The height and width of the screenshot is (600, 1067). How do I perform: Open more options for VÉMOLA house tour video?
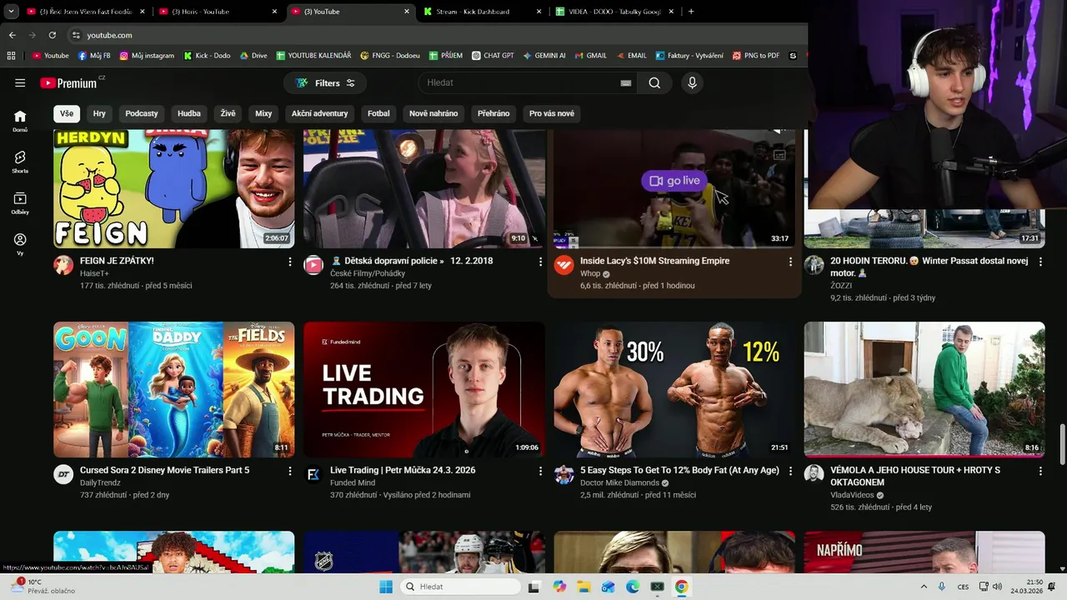1040,471
